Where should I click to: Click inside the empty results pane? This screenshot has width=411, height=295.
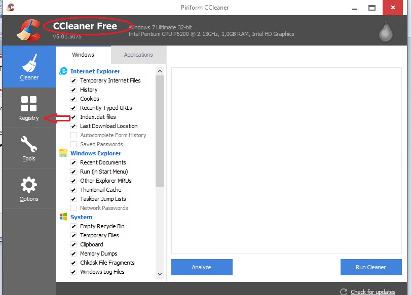tap(286, 160)
